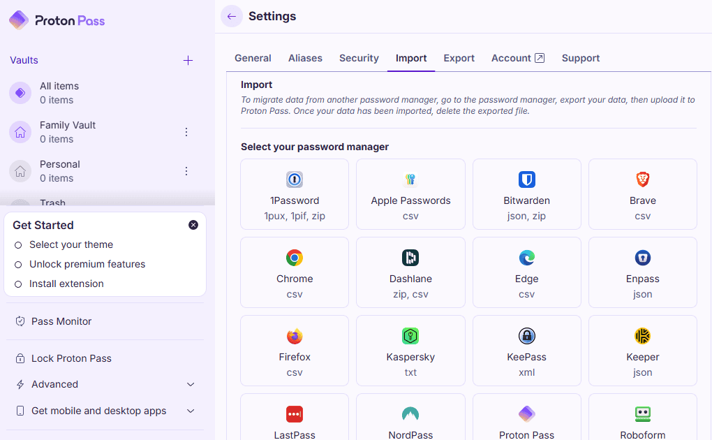The width and height of the screenshot is (712, 440).
Task: Open Family Vault options menu
Action: 186,132
